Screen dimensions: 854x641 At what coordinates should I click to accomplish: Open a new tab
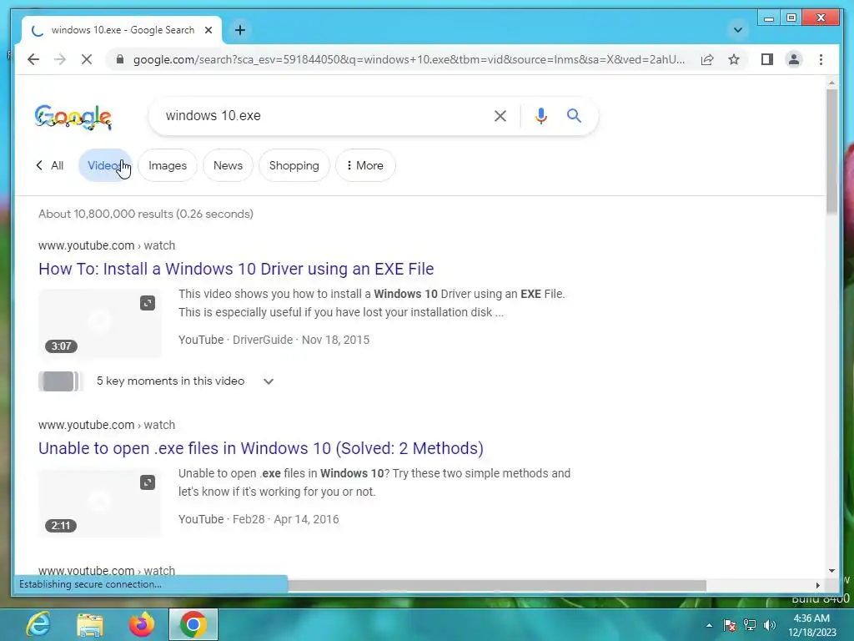click(x=239, y=30)
